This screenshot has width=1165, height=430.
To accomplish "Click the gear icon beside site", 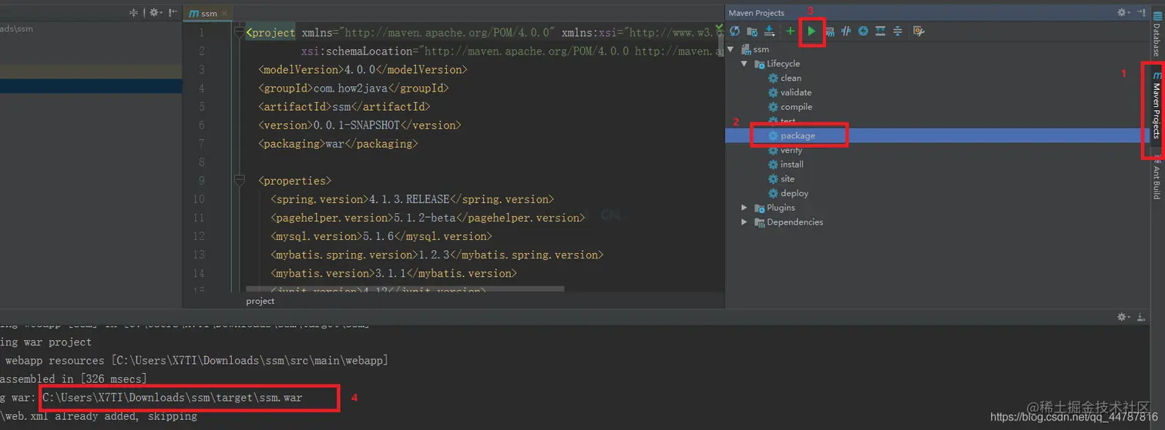I will (x=773, y=178).
